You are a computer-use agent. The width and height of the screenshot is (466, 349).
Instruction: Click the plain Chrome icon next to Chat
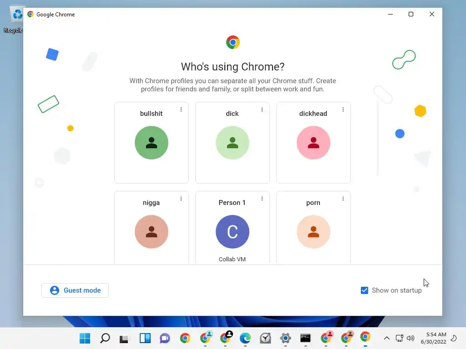point(185,338)
